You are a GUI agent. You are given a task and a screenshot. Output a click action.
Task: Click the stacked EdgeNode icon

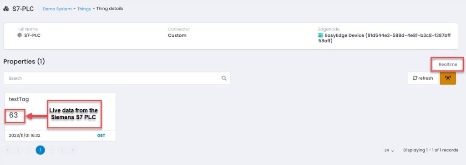click(320, 35)
